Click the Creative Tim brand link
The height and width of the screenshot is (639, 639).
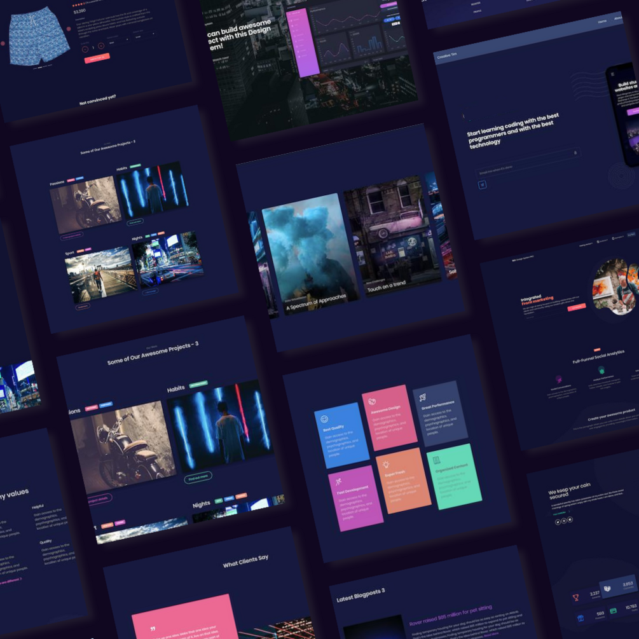[446, 55]
